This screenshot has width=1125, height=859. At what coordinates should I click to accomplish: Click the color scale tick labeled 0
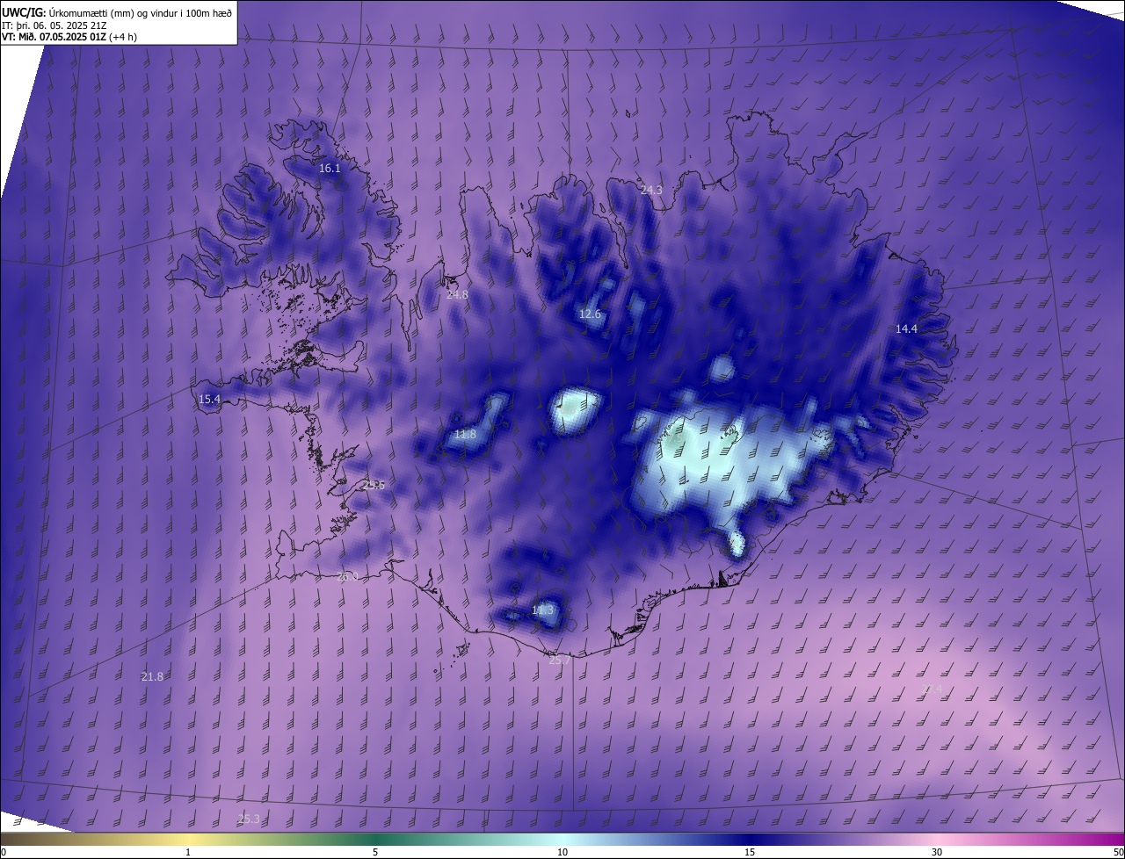[4, 853]
